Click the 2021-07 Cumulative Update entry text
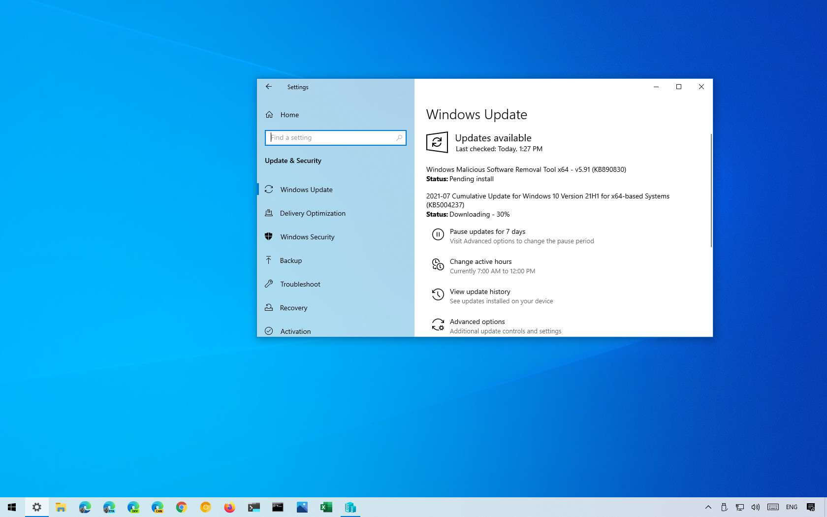Image resolution: width=827 pixels, height=517 pixels. 548,200
